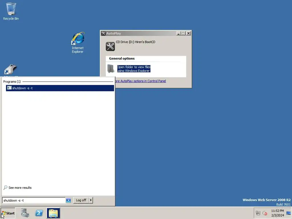Click the Log off button
292x219 pixels.
(x=81, y=200)
